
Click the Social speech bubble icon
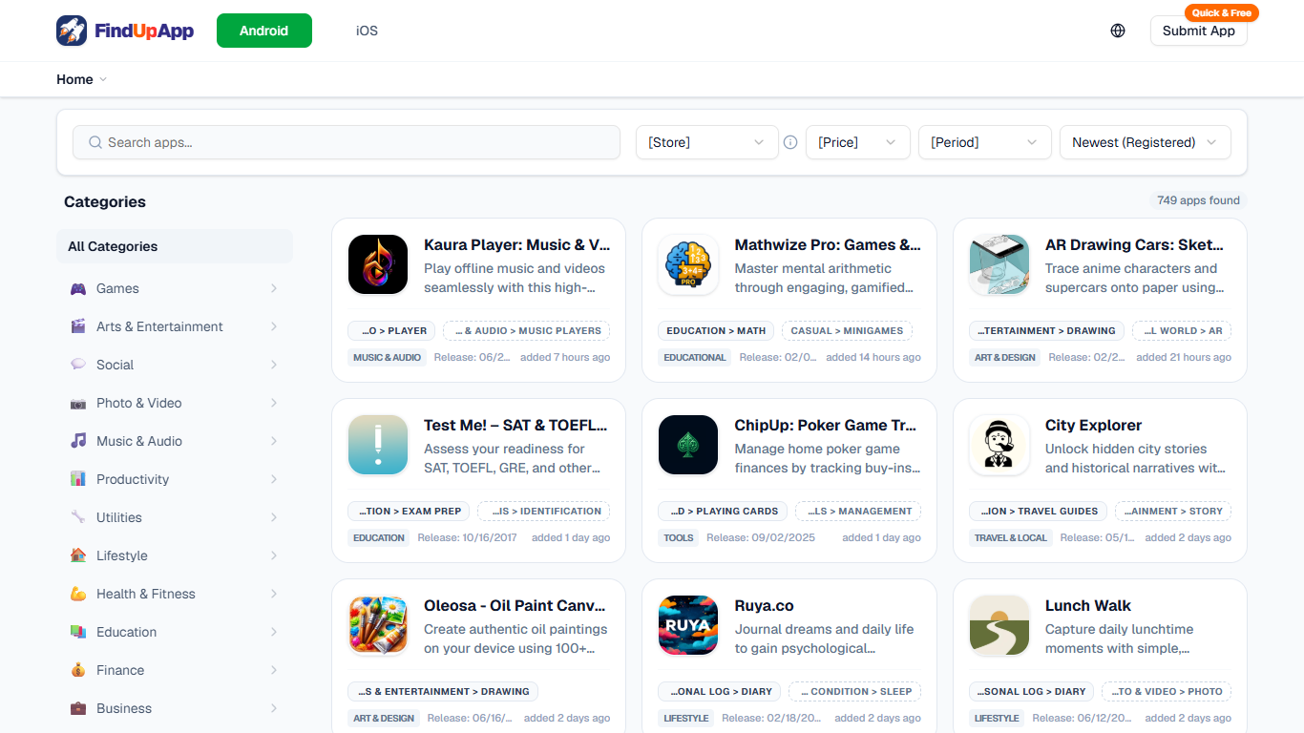[78, 365]
